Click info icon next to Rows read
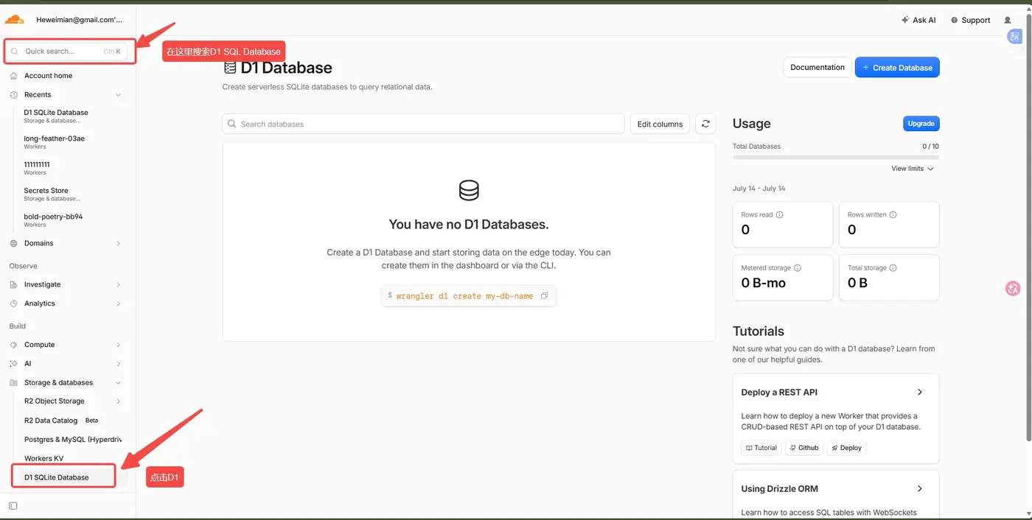Viewport: 1032px width, 520px height. pyautogui.click(x=780, y=215)
